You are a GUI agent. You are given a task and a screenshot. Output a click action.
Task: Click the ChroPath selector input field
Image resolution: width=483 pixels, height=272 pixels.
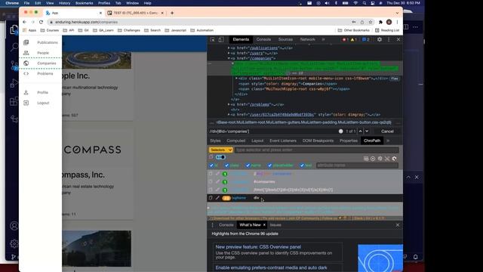pos(317,150)
